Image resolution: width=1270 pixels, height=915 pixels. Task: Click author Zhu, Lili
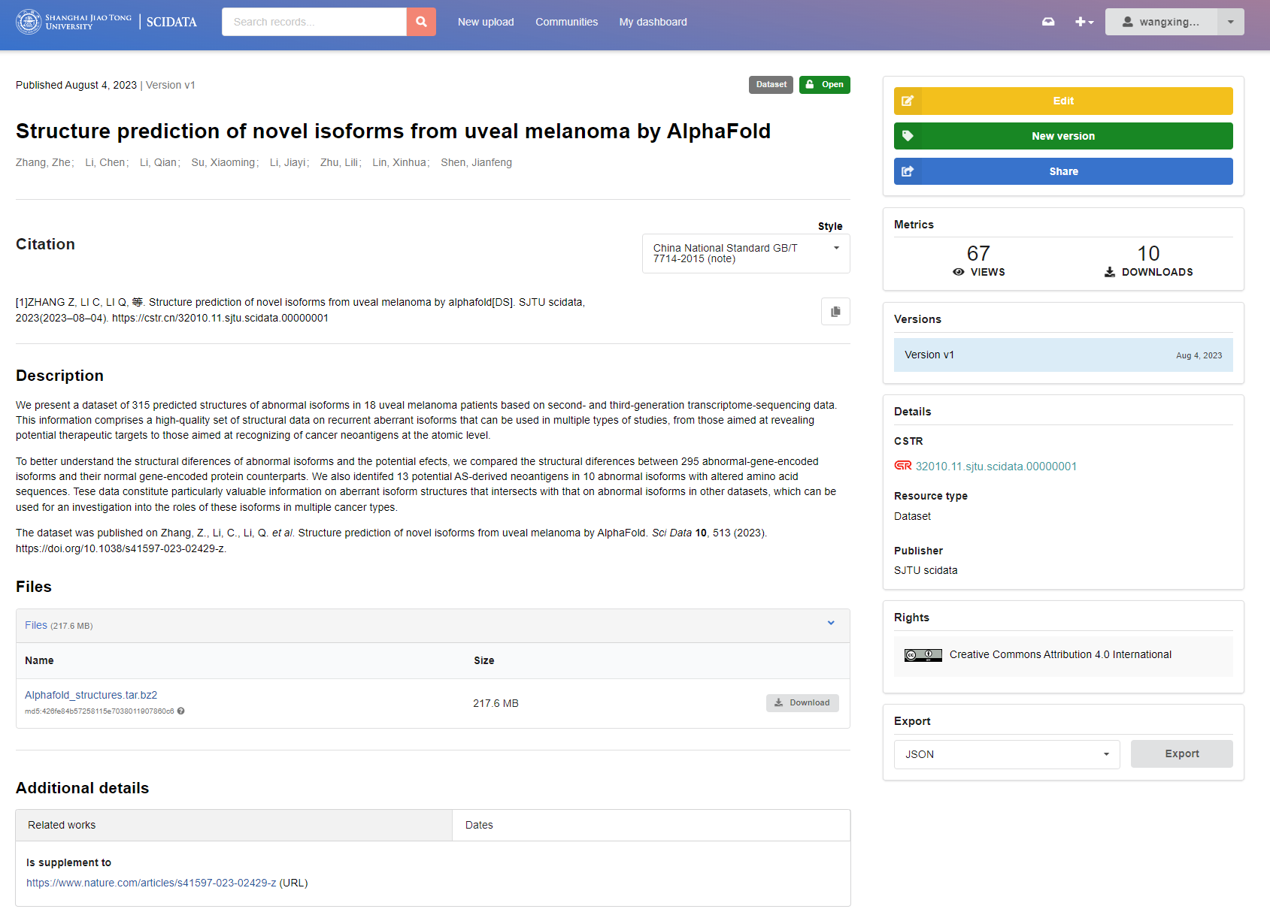339,162
